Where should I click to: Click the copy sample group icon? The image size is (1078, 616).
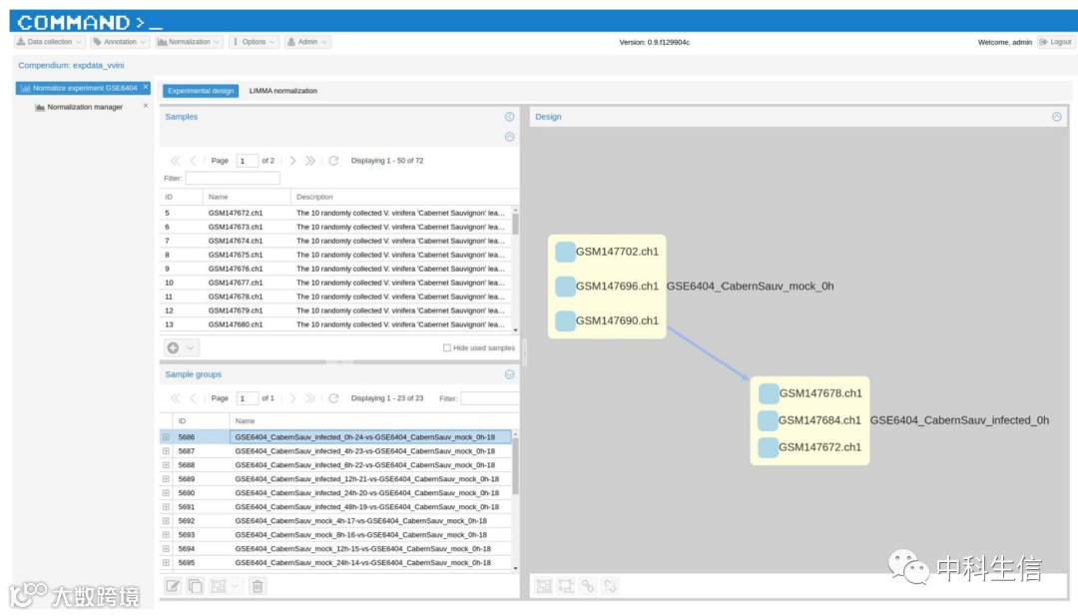pyautogui.click(x=196, y=586)
